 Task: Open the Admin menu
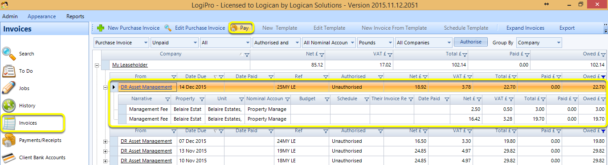[x=10, y=16]
